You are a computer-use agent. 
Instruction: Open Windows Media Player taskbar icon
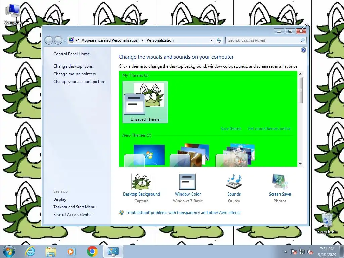pos(71,251)
